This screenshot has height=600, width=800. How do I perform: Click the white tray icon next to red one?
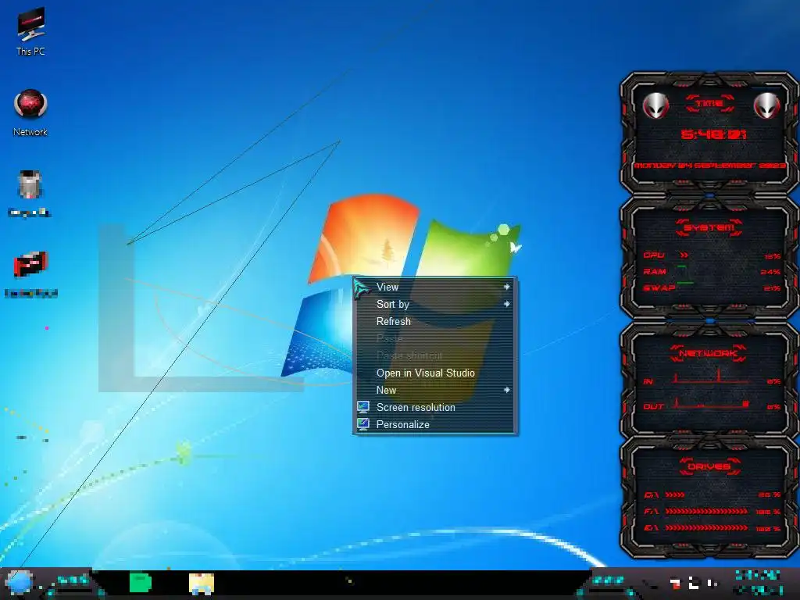[x=694, y=582]
